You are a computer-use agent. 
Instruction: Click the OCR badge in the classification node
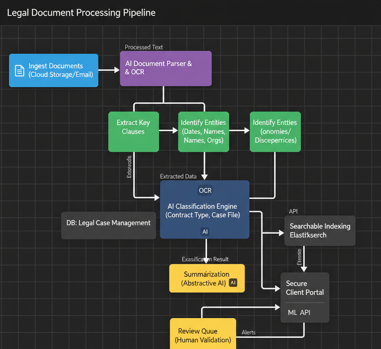pyautogui.click(x=205, y=190)
